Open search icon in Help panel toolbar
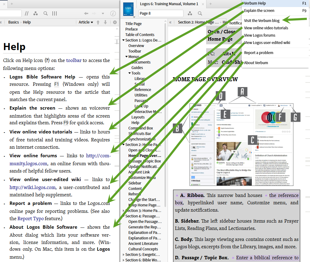This screenshot has height=262, width=310. click(x=45, y=13)
